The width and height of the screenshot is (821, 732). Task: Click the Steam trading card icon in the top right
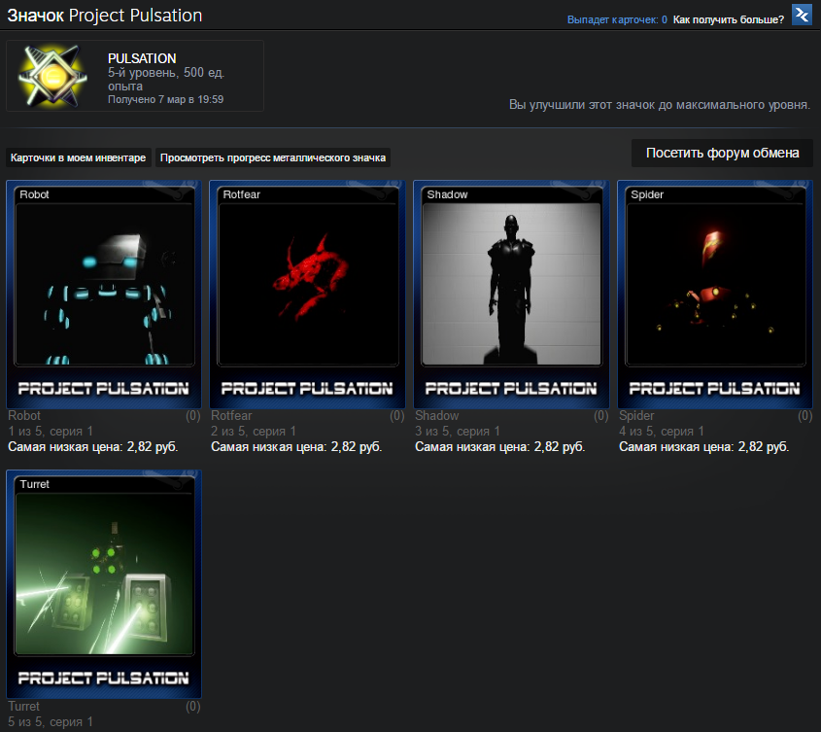802,15
